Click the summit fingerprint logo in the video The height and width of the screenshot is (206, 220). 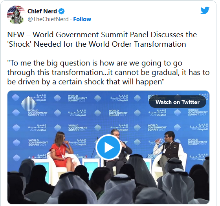click(28, 103)
